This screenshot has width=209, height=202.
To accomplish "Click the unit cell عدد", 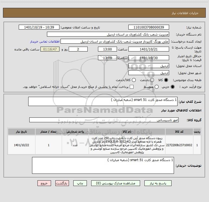I will 75,145.
